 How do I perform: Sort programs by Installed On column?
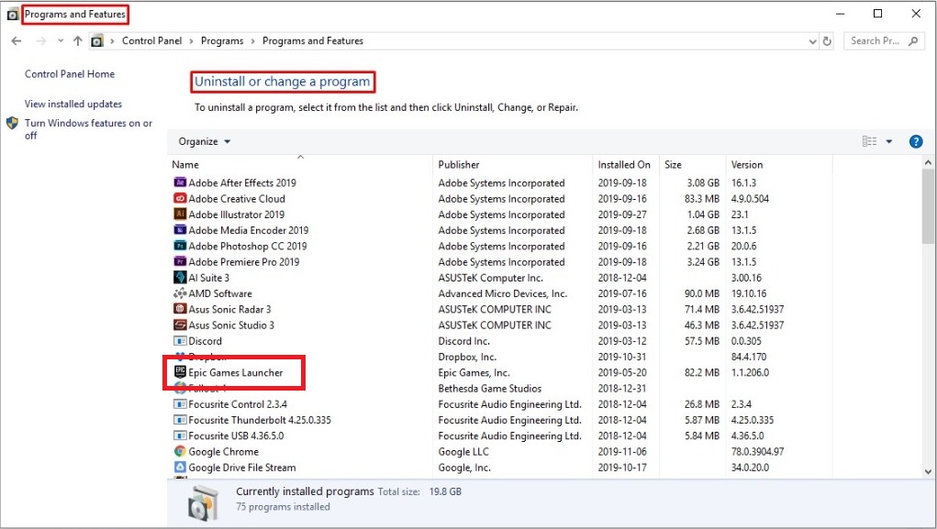coord(624,165)
